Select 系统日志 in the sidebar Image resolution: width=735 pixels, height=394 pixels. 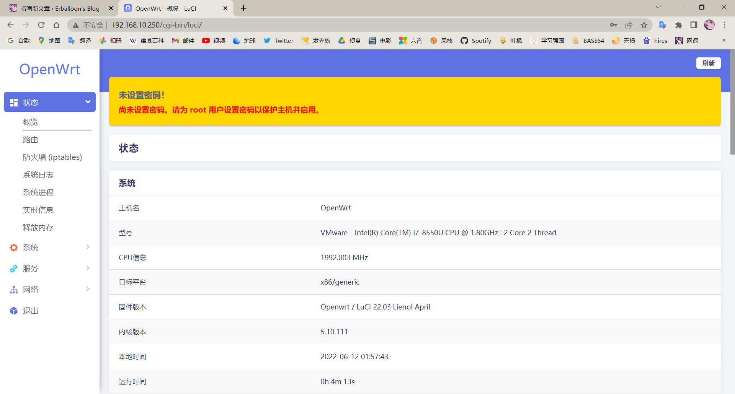point(38,175)
